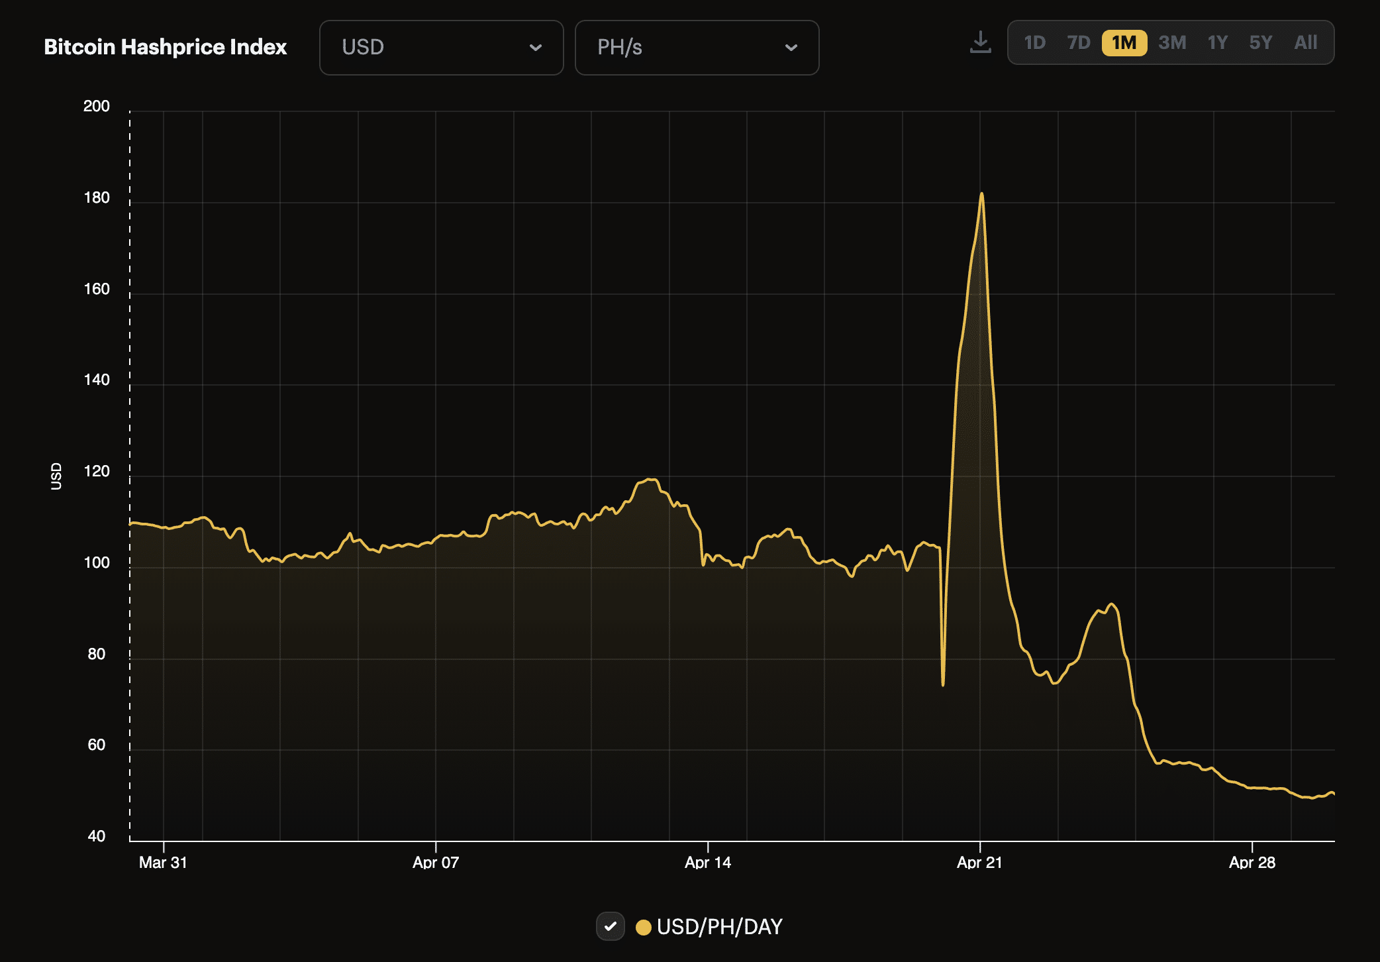Screen dimensions: 1380x962
Task: Open the PH/s hashrate unit dropdown
Action: click(x=697, y=48)
